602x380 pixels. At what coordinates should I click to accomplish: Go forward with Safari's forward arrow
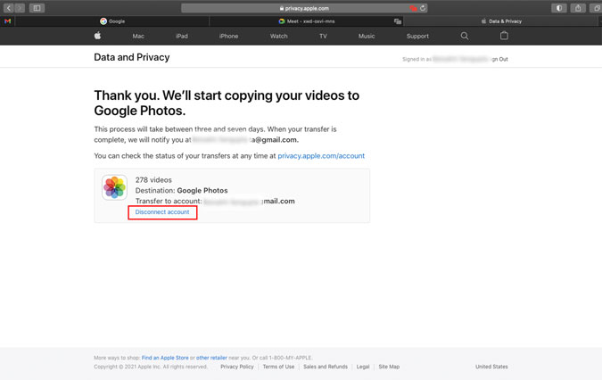[20, 8]
